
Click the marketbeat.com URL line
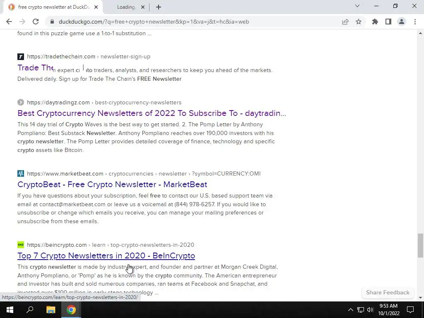144,173
